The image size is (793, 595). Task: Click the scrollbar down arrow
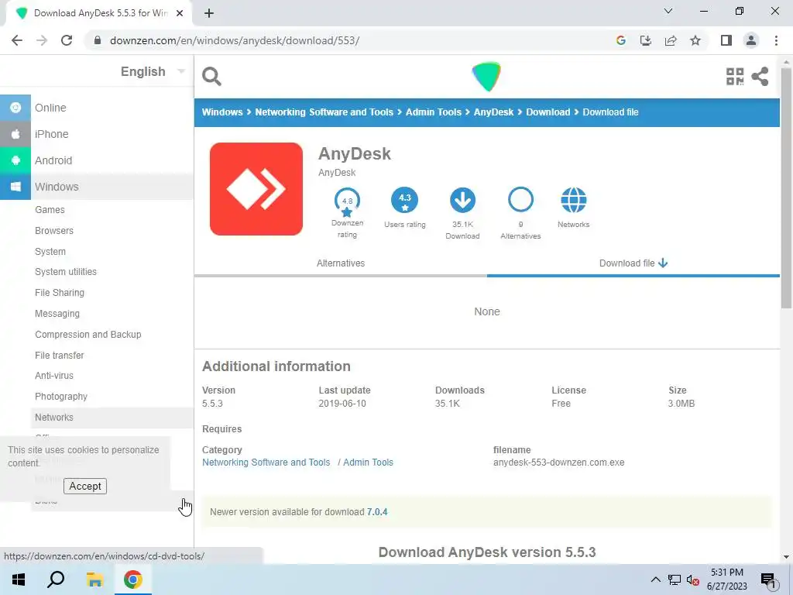(x=786, y=557)
